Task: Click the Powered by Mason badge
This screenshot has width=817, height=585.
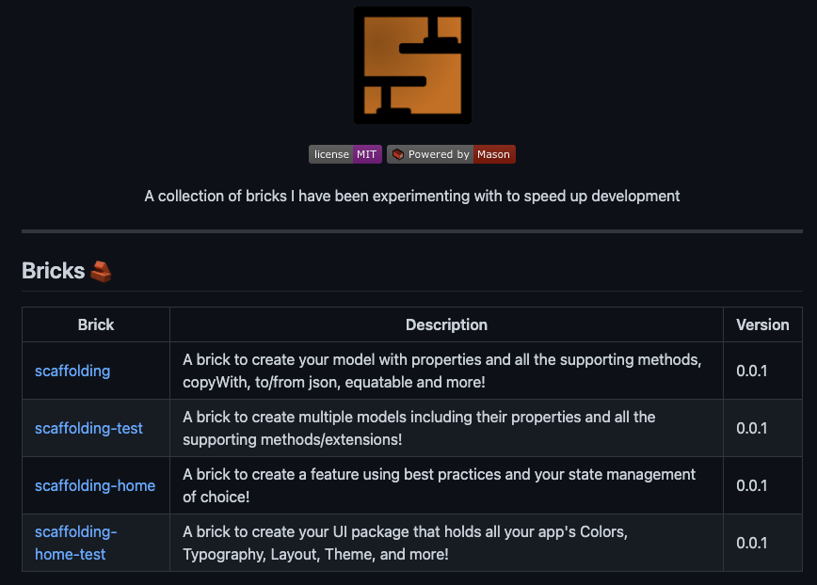Action: (x=451, y=154)
